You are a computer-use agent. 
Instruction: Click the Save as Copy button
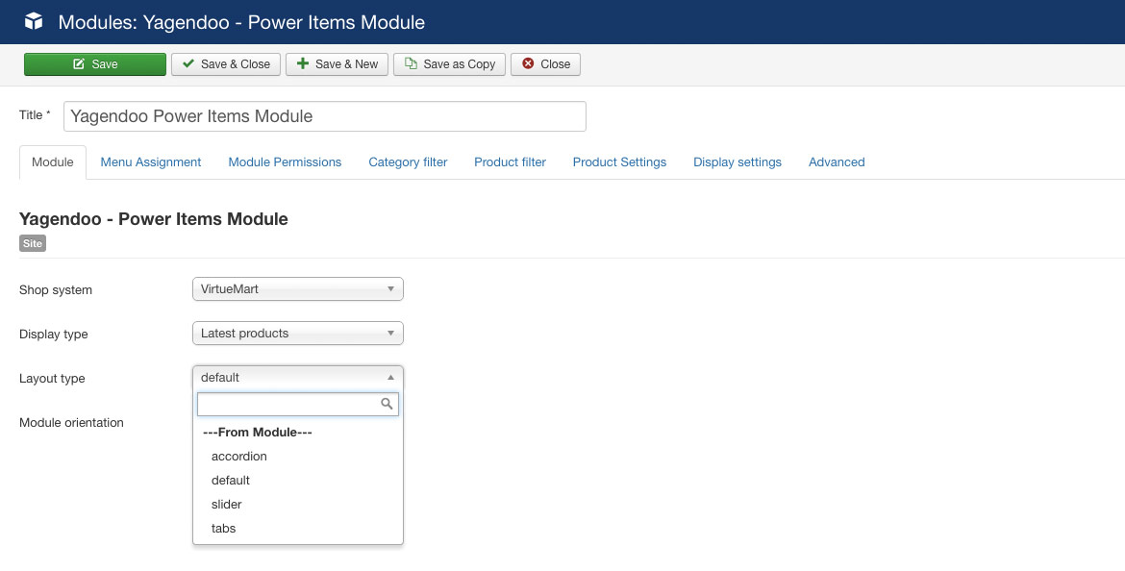450,63
